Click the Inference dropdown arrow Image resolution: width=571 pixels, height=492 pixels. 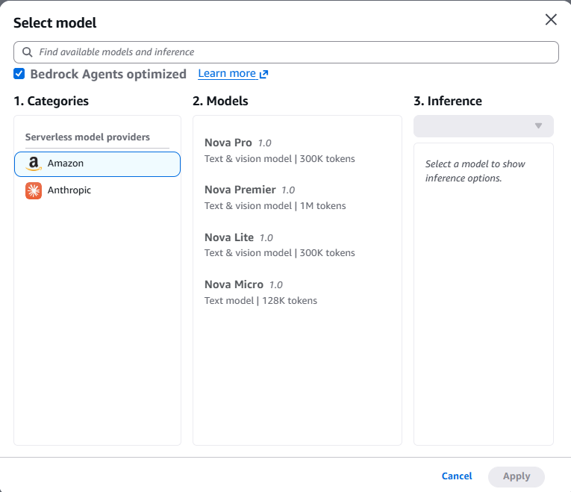(x=538, y=126)
